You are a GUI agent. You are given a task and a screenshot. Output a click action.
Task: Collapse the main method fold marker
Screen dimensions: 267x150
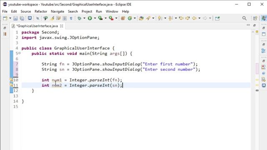20,53
